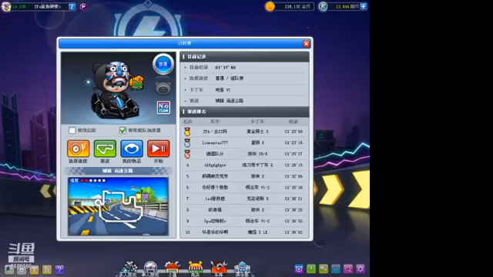Image resolution: width=493 pixels, height=277 pixels.
Task: Open the player avatar at top left
Action: pyautogui.click(x=6, y=6)
